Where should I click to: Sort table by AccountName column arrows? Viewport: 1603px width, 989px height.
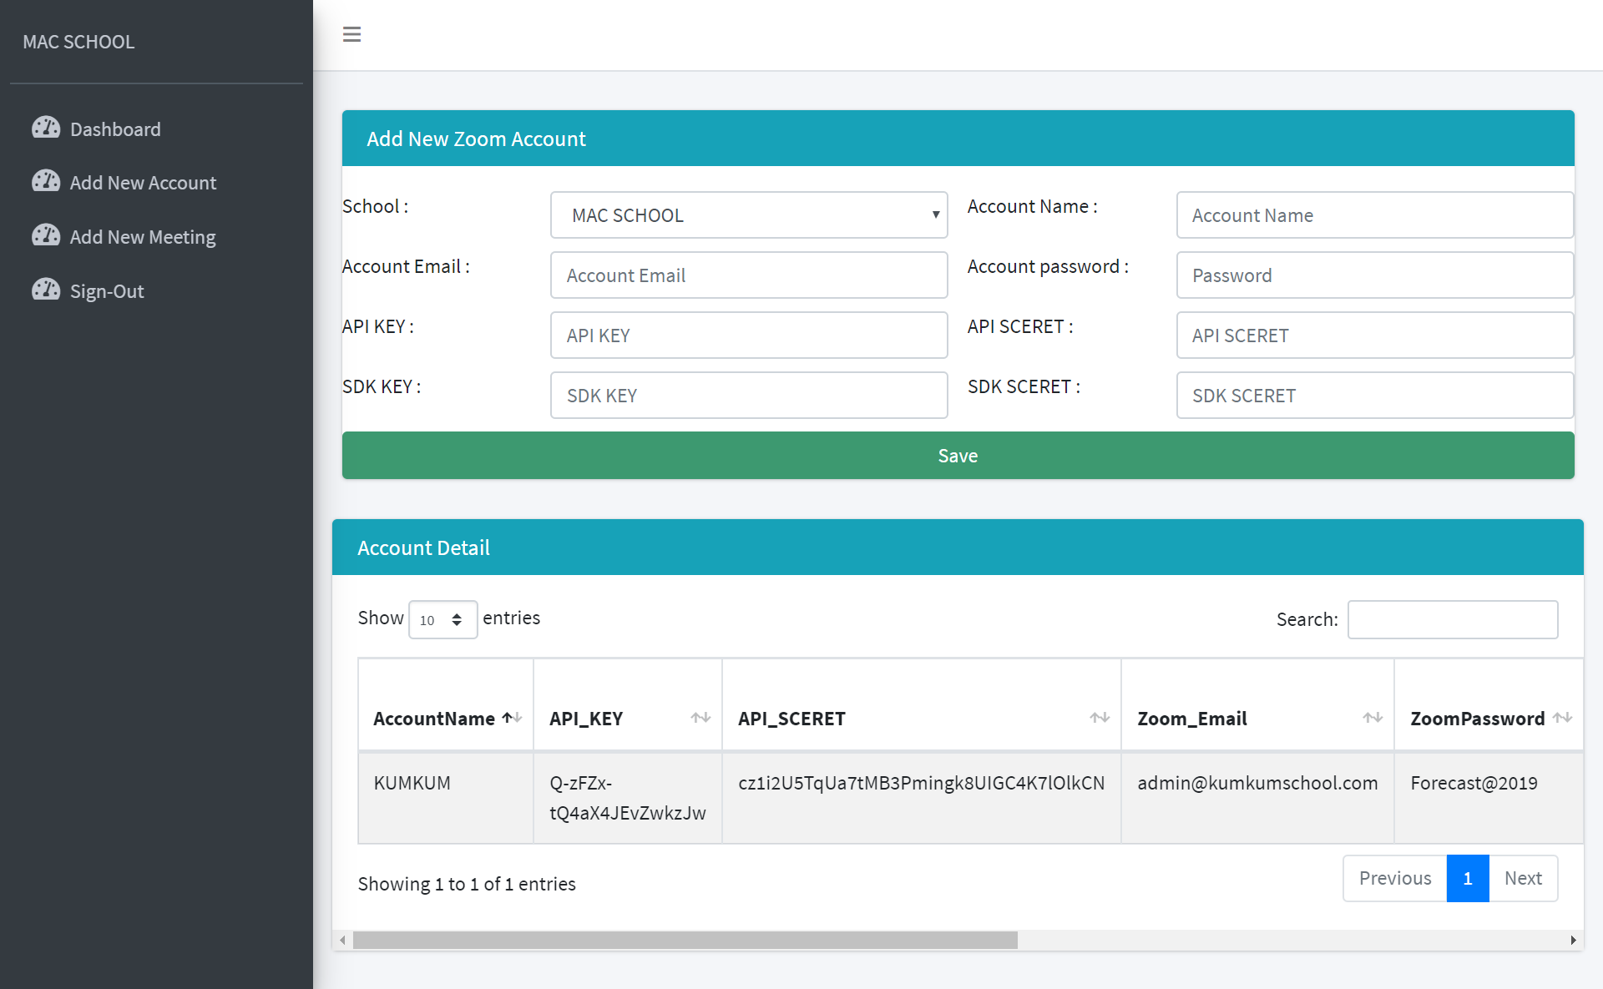[x=512, y=718]
